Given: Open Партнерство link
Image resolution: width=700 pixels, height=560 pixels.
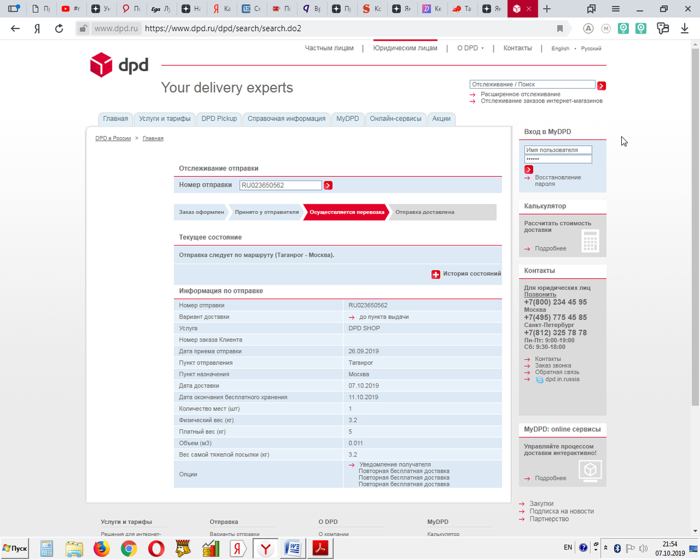Looking at the screenshot, I should 549,519.
